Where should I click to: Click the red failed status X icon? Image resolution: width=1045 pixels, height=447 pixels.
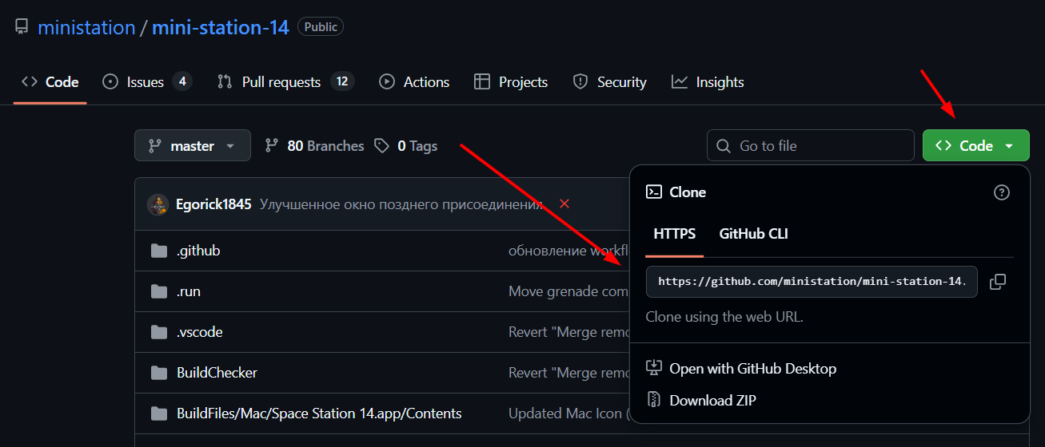pos(564,204)
